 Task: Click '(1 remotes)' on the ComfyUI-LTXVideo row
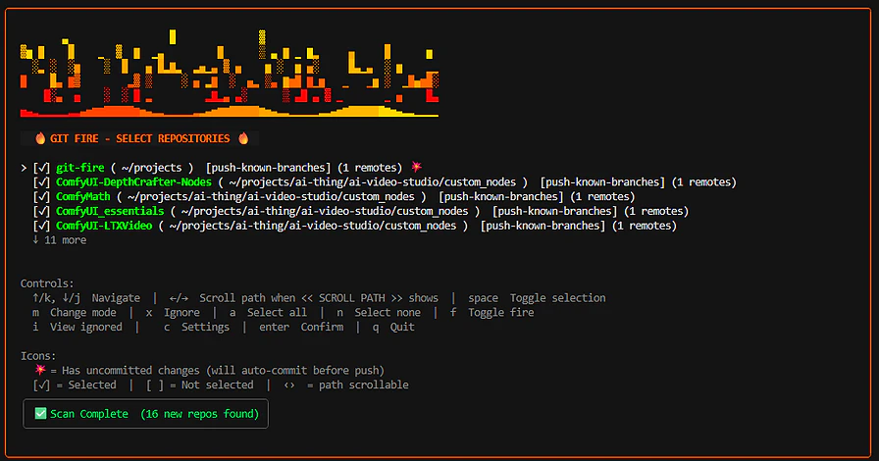coord(645,226)
